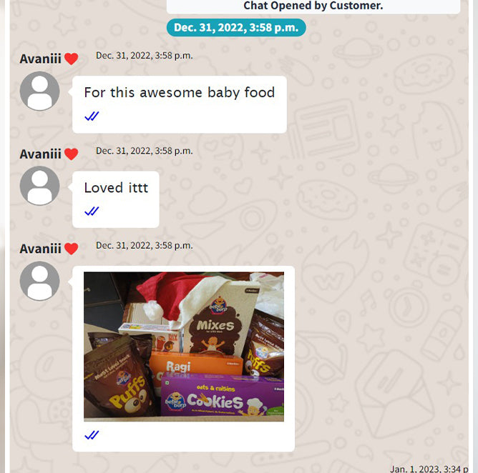Click the red heart next to second Avaniii name
This screenshot has height=473, width=478.
click(72, 154)
